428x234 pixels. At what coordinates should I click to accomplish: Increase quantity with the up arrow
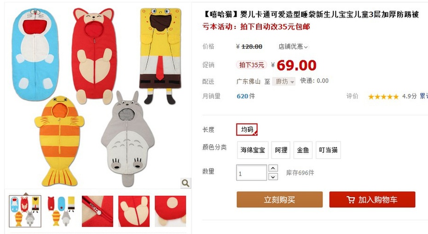tap(273, 168)
